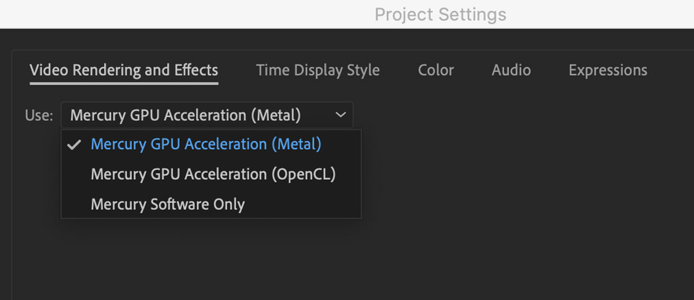Click the Project Settings window title
694x300 pixels.
point(440,14)
